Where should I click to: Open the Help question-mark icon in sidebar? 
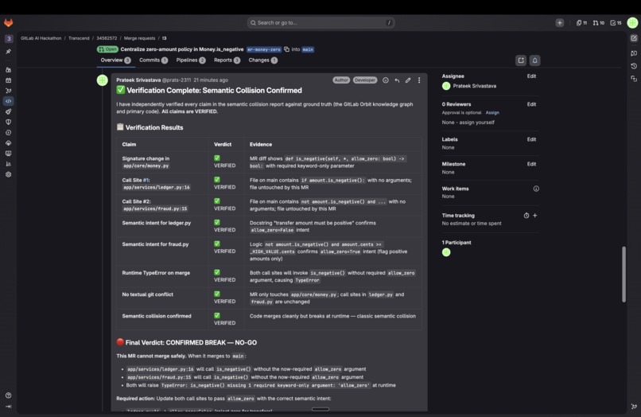coord(8,396)
